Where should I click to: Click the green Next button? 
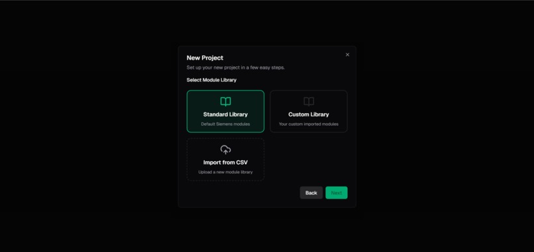point(337,193)
